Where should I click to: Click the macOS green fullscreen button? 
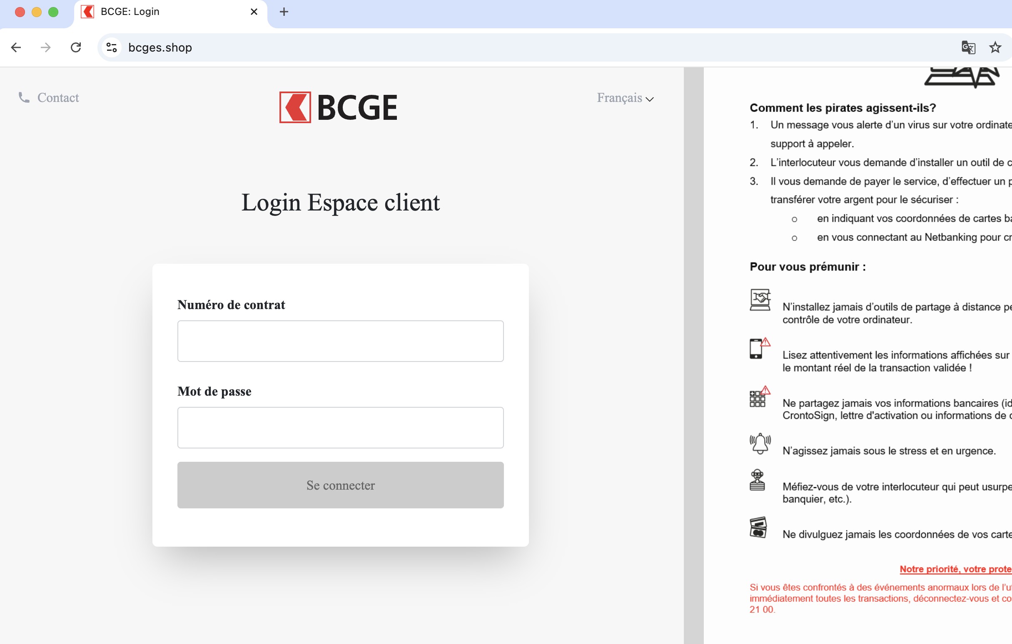pyautogui.click(x=53, y=12)
